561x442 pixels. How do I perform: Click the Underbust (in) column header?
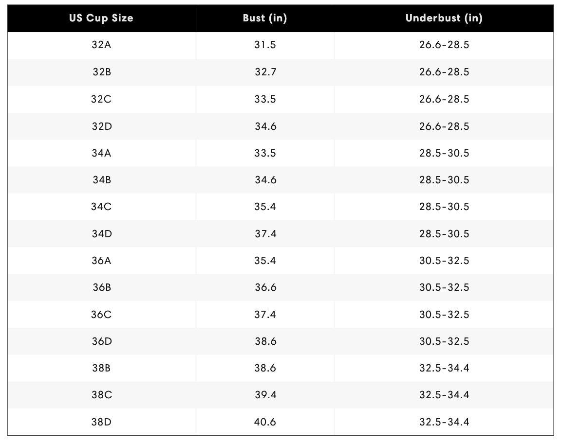(x=444, y=18)
